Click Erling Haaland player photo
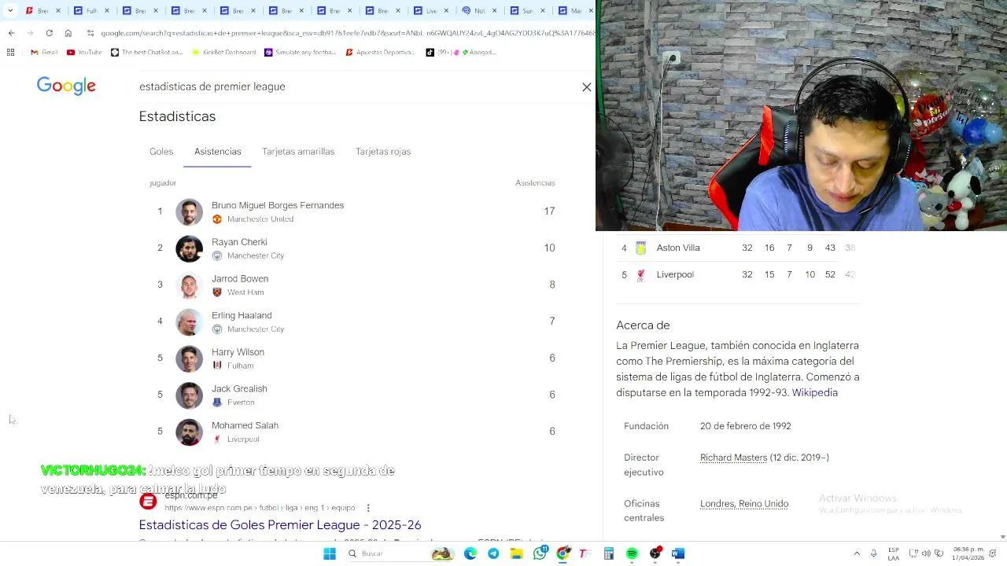 [x=189, y=322]
